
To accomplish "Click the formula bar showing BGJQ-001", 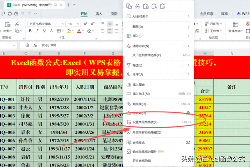I will pos(78,45).
